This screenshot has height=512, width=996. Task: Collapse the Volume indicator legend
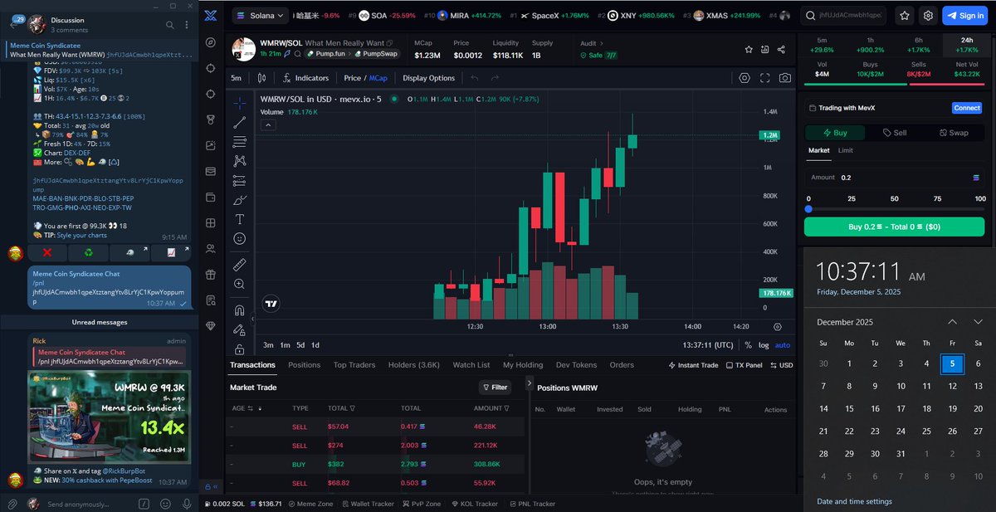(x=268, y=125)
